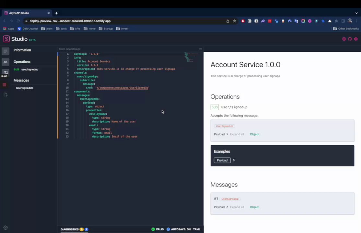Image resolution: width=361 pixels, height=233 pixels.
Task: Click Expand all in Operations message
Action: click(237, 134)
